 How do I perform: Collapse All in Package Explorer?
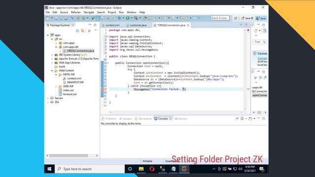[78, 30]
